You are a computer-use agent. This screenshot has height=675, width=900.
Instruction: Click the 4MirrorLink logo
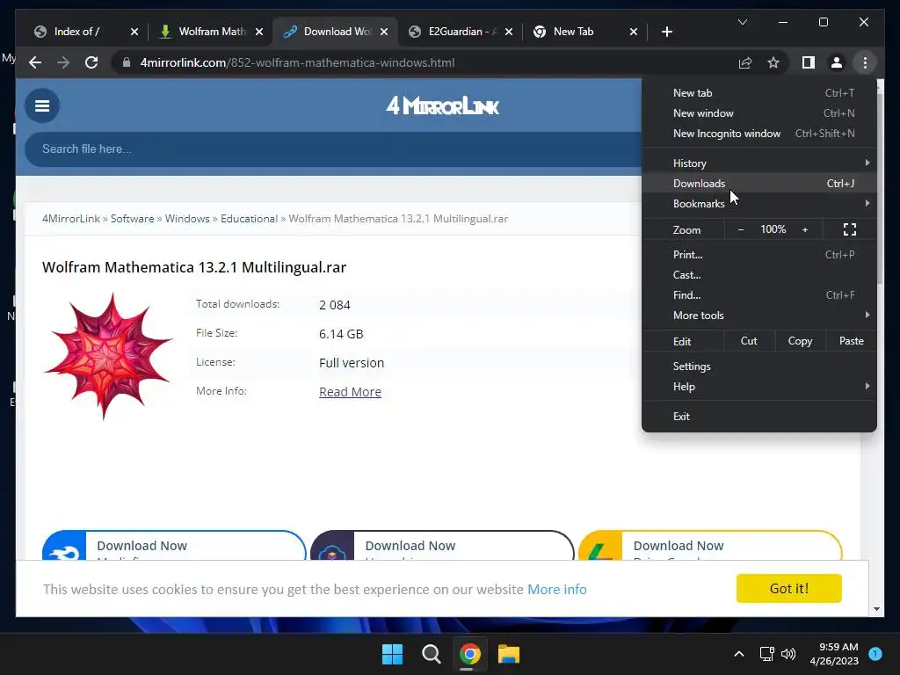point(443,105)
